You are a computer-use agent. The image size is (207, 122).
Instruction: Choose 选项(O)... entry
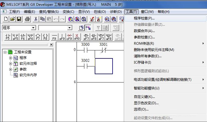pos(166,109)
